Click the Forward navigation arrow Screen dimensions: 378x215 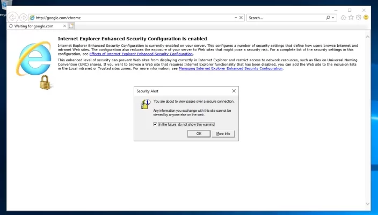[23, 17]
